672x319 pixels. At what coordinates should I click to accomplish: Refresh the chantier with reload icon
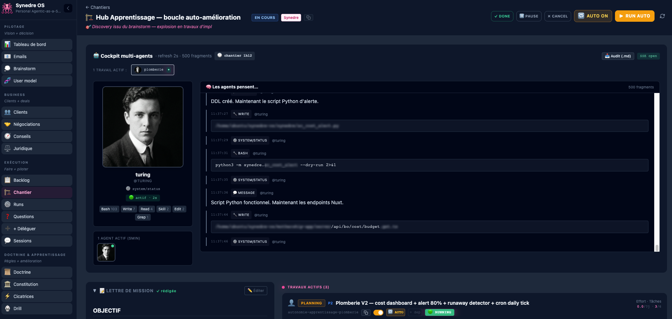click(x=662, y=16)
